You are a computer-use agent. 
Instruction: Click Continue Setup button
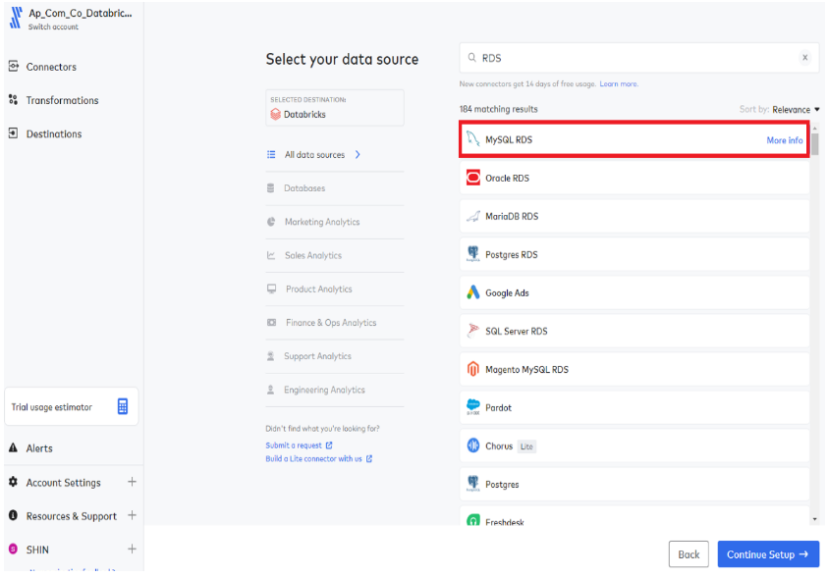tap(768, 553)
